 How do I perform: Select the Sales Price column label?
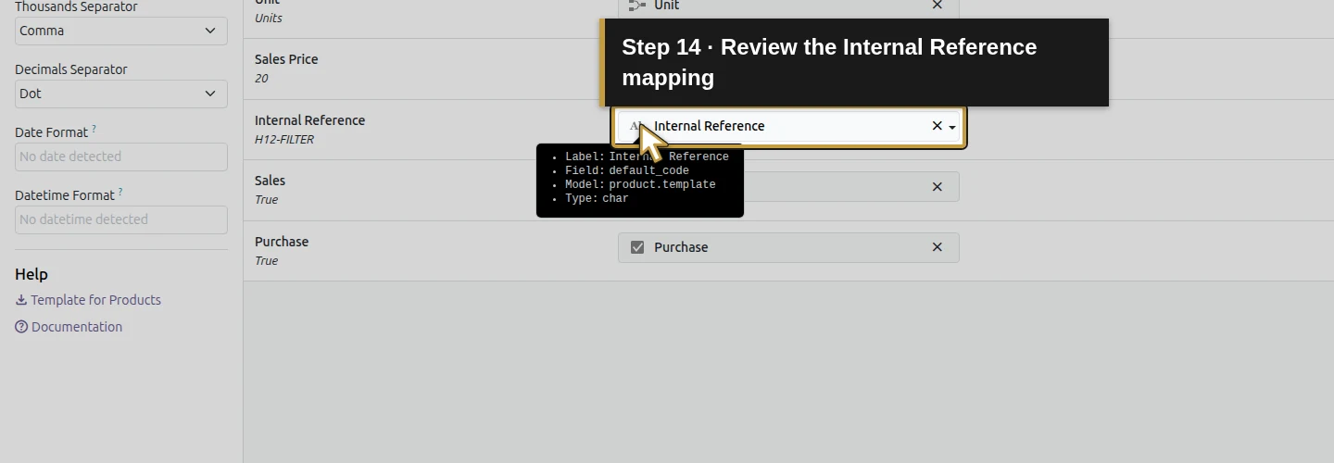pyautogui.click(x=286, y=59)
